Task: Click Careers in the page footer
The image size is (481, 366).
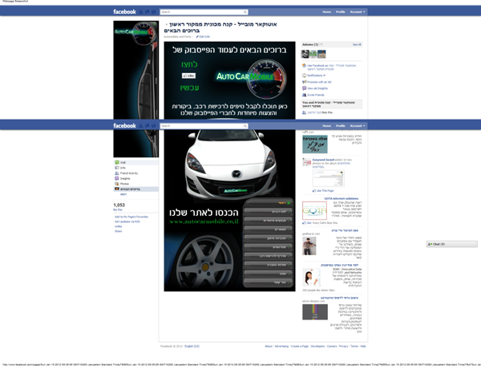Action: (332, 347)
